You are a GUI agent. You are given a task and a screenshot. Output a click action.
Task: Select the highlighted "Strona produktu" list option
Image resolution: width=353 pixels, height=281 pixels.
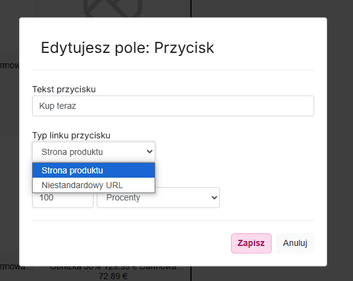click(94, 170)
